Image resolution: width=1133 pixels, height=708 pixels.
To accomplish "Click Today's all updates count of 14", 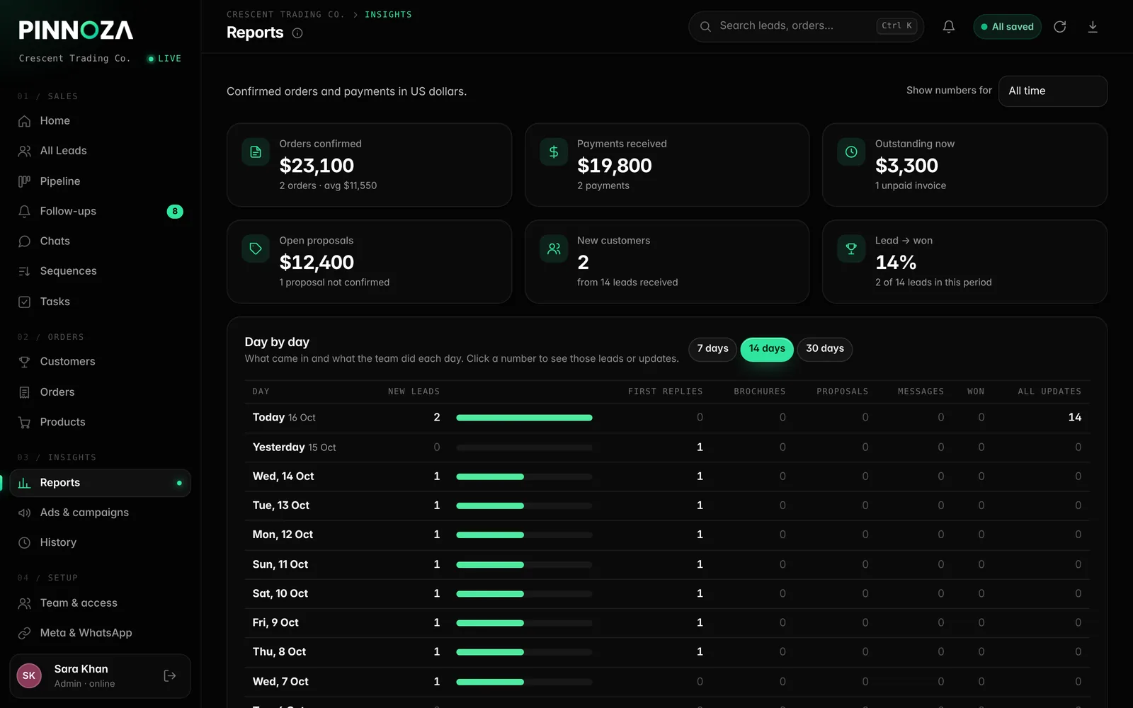I will pos(1075,418).
